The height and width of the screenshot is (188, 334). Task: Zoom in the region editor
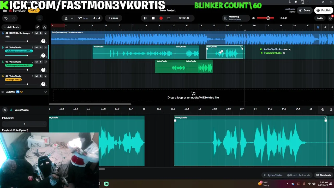(x=331, y=110)
